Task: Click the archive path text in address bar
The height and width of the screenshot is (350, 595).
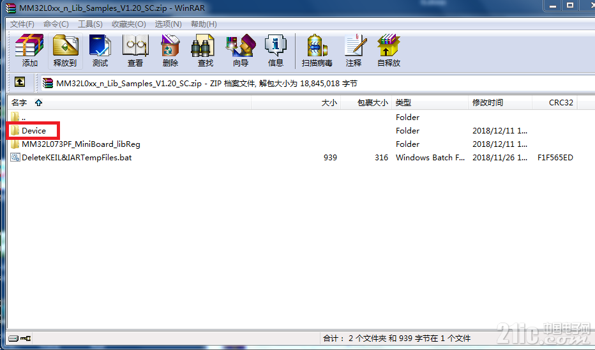Action: pyautogui.click(x=207, y=84)
